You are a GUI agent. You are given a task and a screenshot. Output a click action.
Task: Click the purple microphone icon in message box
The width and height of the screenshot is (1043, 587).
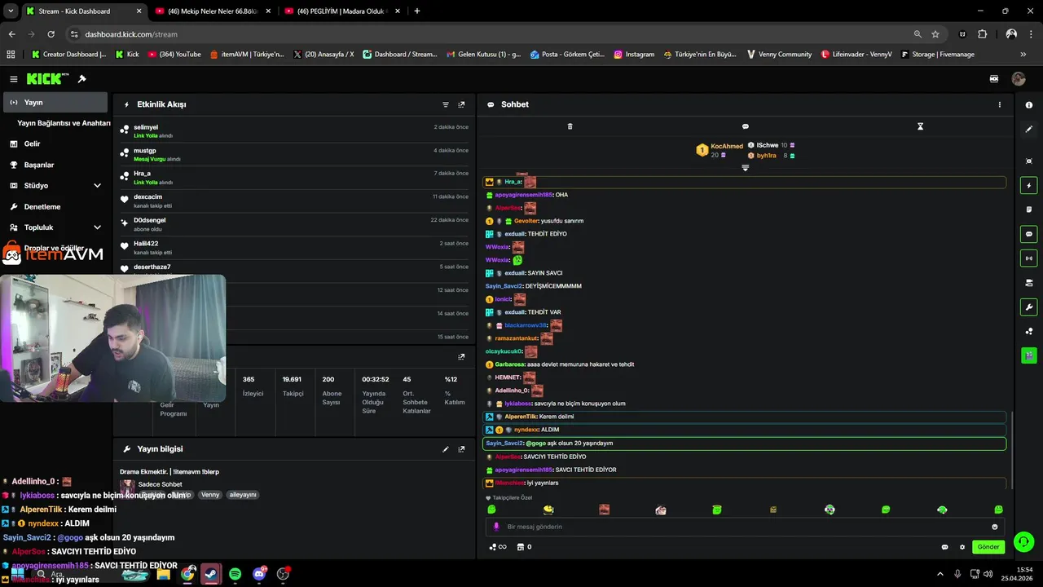coord(496,527)
